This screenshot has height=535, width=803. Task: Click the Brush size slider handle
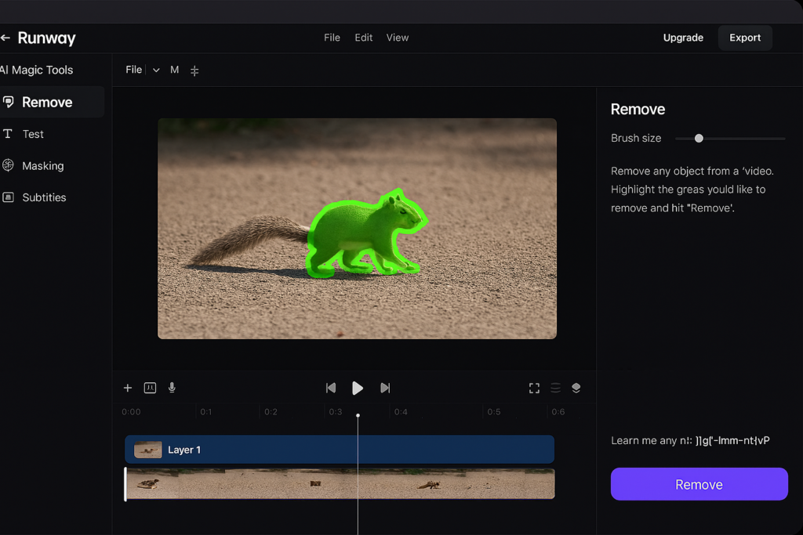pyautogui.click(x=699, y=139)
